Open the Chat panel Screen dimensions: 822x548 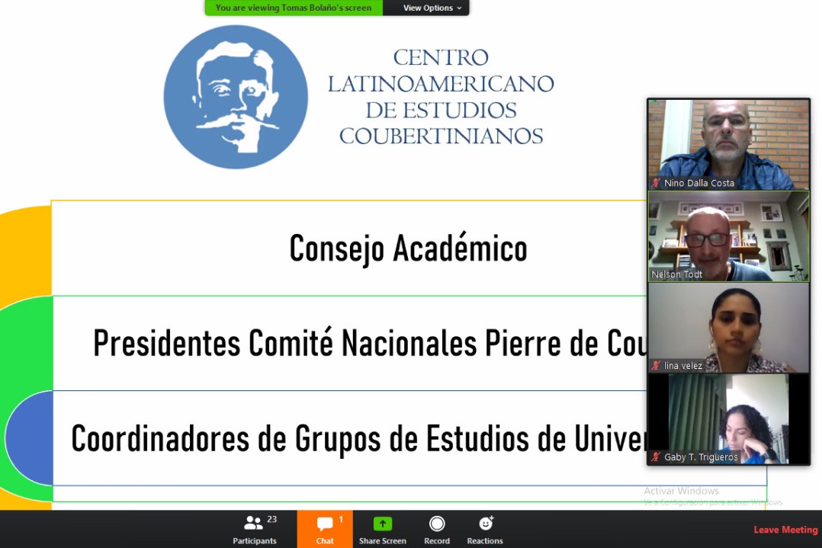pos(325,530)
